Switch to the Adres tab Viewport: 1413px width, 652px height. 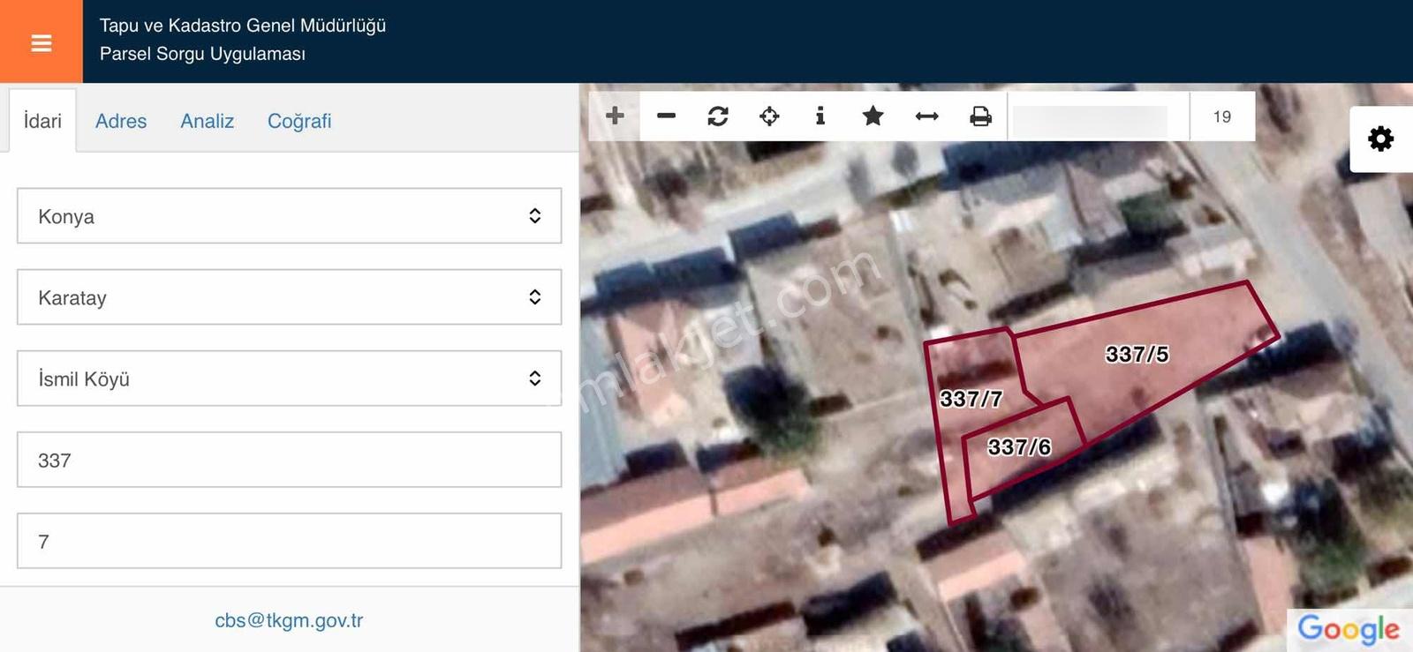click(121, 121)
